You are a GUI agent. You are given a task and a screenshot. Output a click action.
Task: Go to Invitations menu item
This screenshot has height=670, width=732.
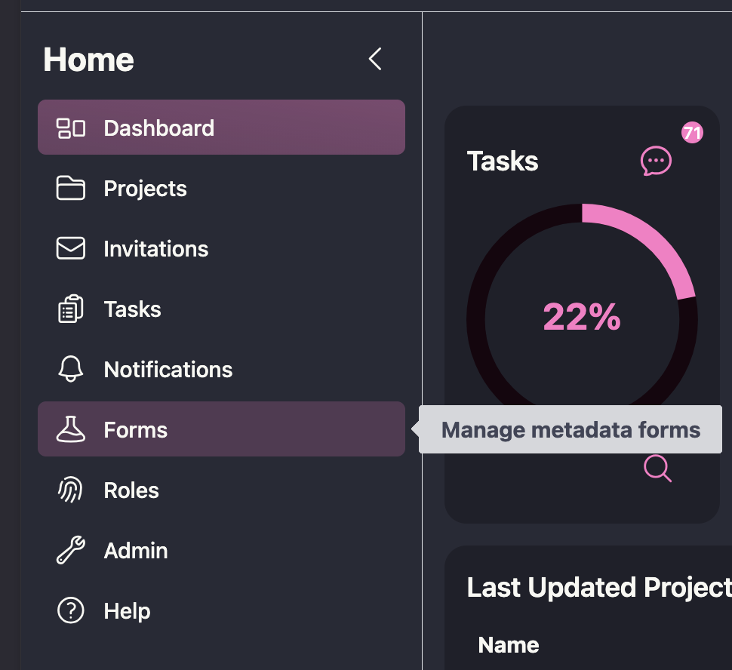click(221, 248)
